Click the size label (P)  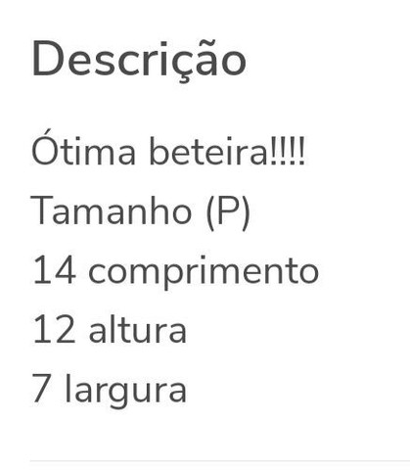pos(228,212)
